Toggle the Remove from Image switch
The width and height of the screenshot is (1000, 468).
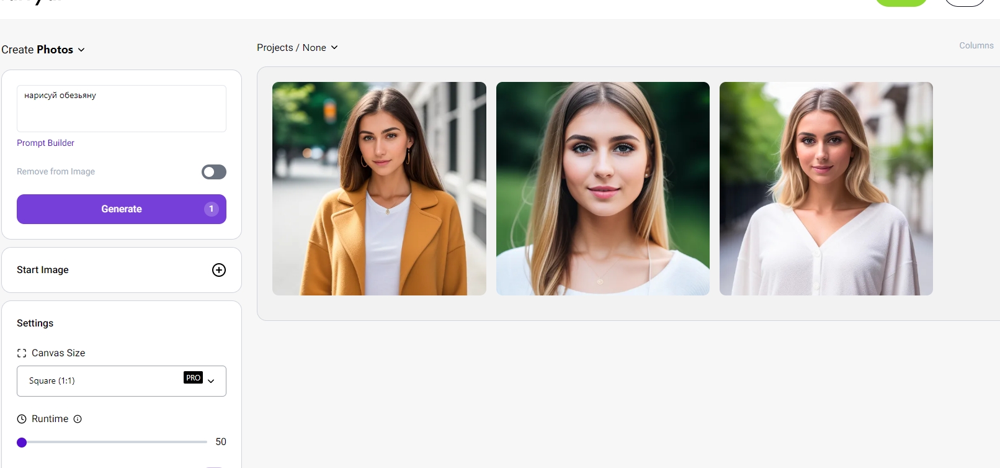point(213,172)
